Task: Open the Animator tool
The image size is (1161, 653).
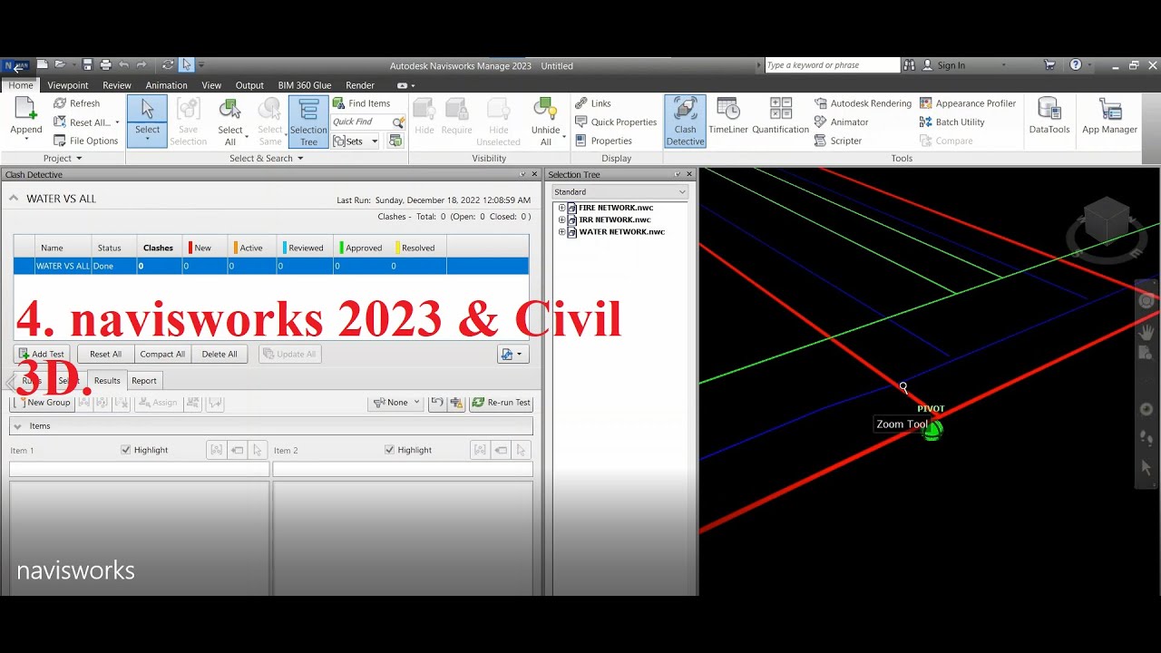Action: tap(842, 122)
